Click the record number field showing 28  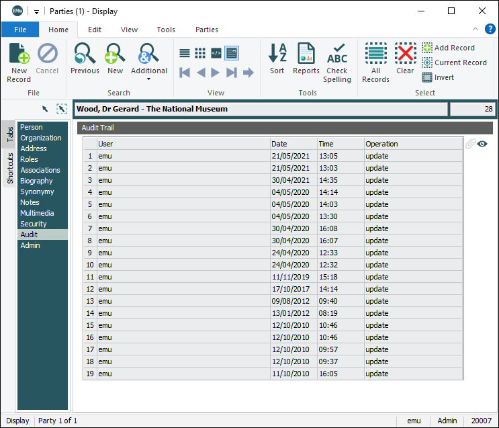472,109
